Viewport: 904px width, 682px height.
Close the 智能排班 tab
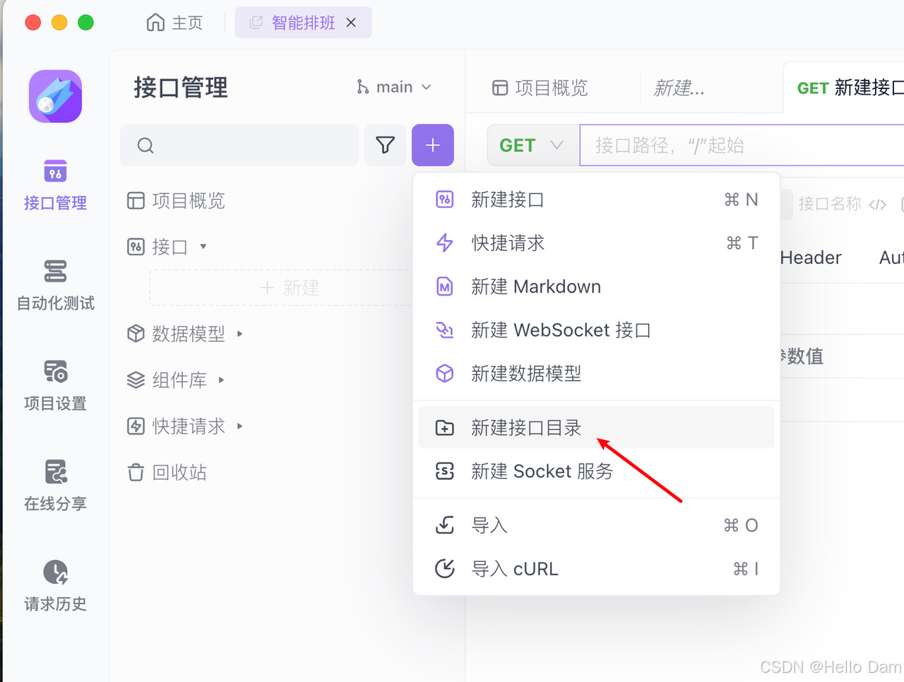pos(351,23)
